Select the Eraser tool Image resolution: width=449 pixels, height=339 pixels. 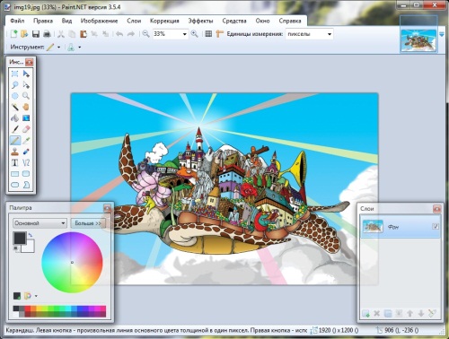(26, 129)
